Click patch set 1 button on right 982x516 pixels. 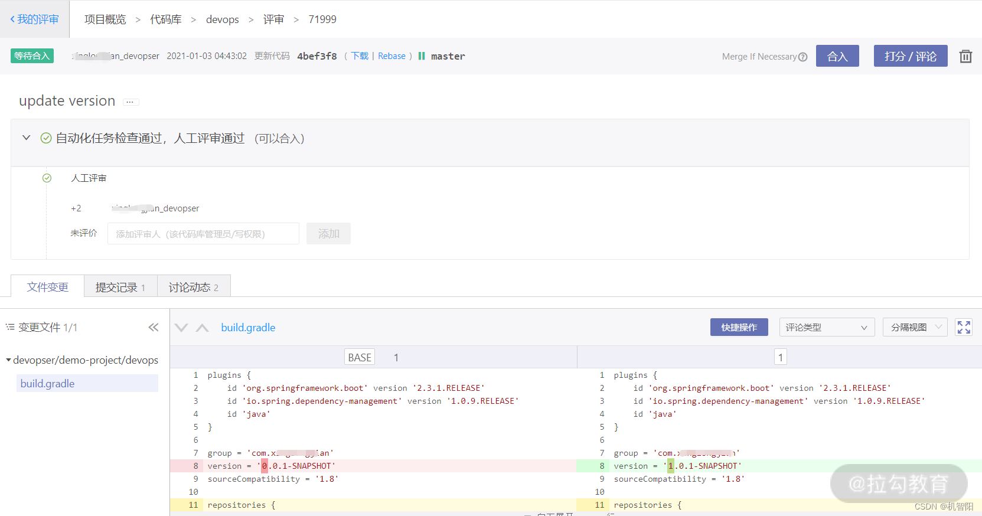tap(781, 357)
